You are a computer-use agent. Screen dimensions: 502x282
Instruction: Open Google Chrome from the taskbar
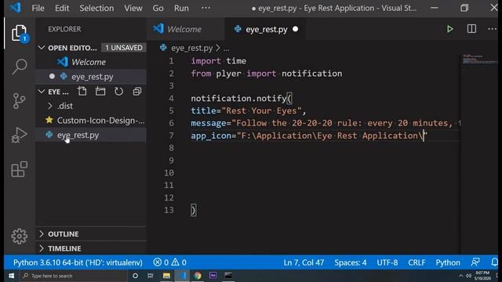(x=198, y=276)
